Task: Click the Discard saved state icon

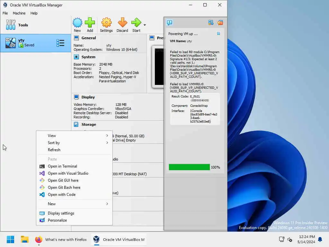Action: [x=122, y=23]
